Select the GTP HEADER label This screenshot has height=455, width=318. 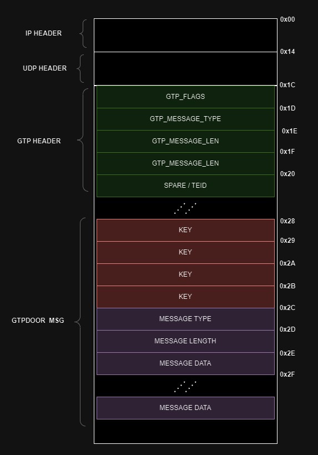coord(39,141)
